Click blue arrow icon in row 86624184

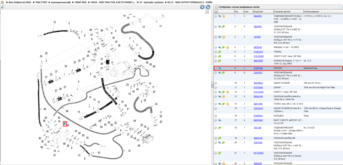click(220, 96)
